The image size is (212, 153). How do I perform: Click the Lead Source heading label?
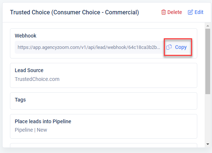click(29, 70)
